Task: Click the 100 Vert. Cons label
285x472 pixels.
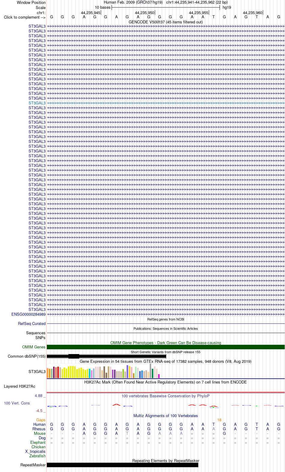Action: [17, 403]
